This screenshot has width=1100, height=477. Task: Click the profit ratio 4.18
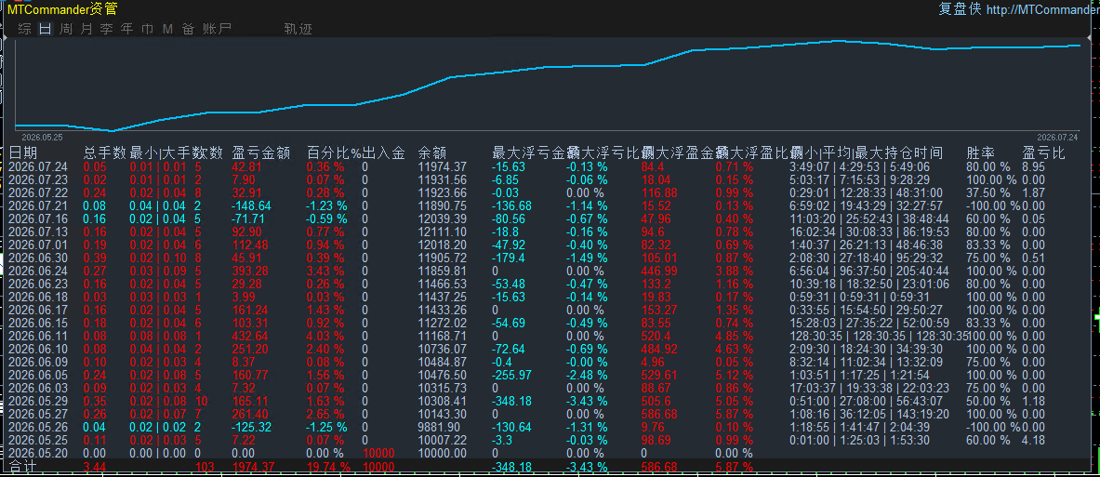click(x=1034, y=440)
